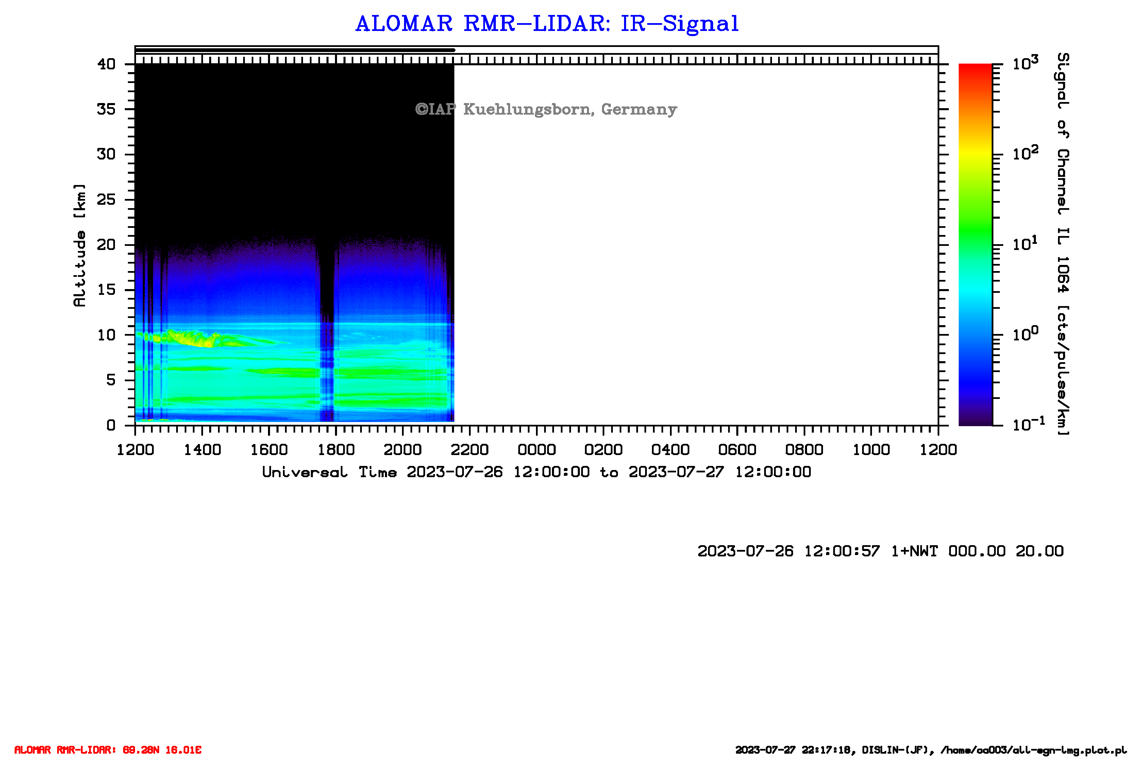Click the black progress bar above plot
The width and height of the screenshot is (1142, 771).
[x=295, y=50]
